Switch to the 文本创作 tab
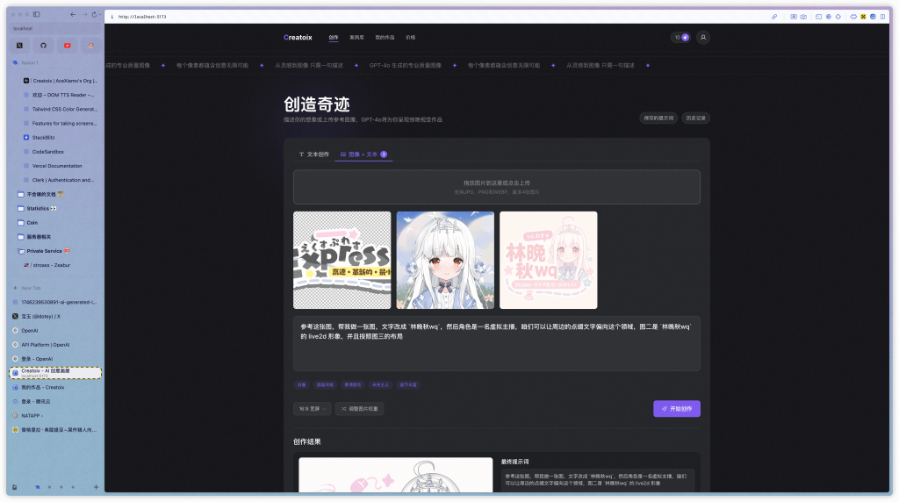This screenshot has height=502, width=899. point(314,154)
